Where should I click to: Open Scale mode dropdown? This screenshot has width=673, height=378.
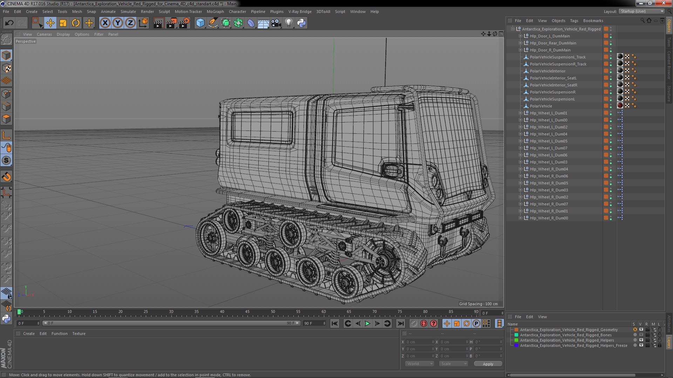(x=454, y=364)
